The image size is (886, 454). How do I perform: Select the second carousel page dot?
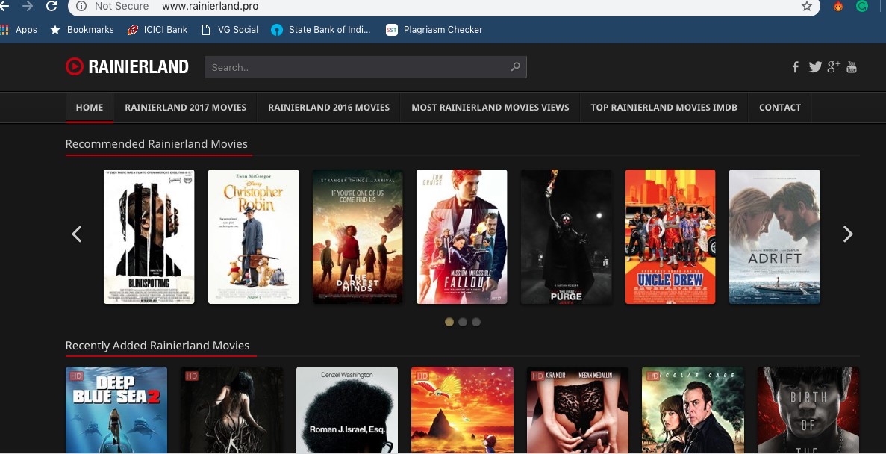(x=463, y=322)
